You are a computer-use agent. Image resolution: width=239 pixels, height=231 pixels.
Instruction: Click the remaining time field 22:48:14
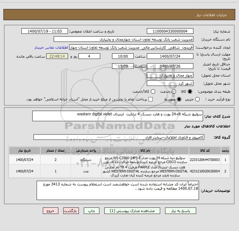57,56
